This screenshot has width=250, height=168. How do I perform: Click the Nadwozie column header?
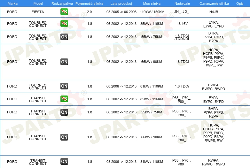pos(182,4)
